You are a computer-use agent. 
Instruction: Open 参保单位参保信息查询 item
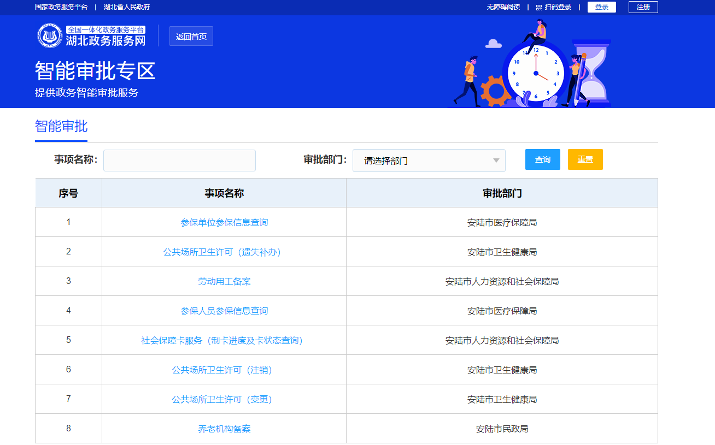point(224,223)
